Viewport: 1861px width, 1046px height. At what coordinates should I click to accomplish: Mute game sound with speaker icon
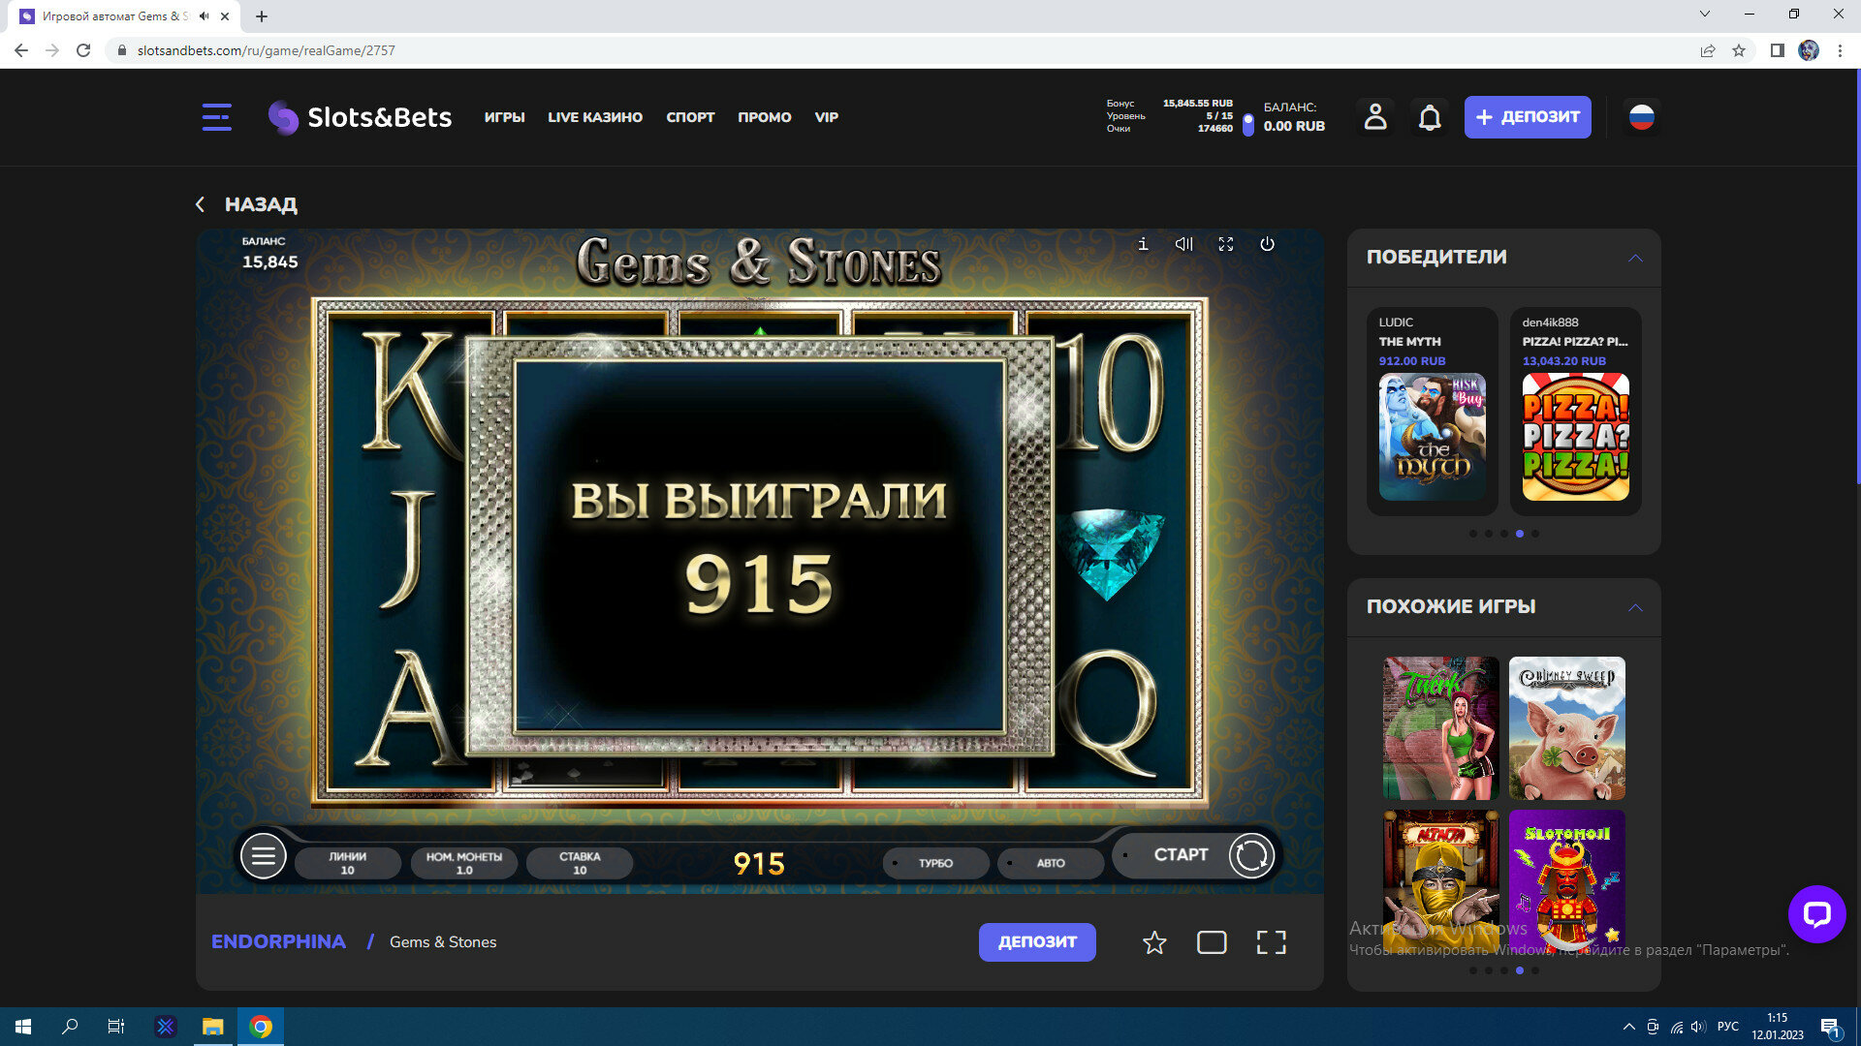pyautogui.click(x=1183, y=244)
